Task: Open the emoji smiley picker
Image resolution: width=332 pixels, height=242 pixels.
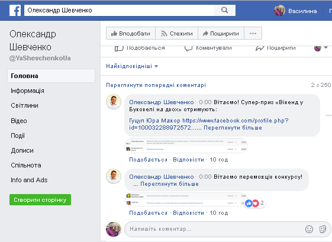Action: click(309, 229)
